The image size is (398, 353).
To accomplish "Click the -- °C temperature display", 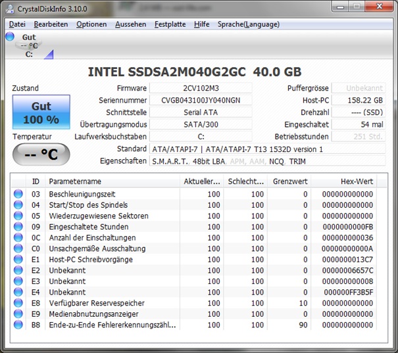I will [41, 154].
